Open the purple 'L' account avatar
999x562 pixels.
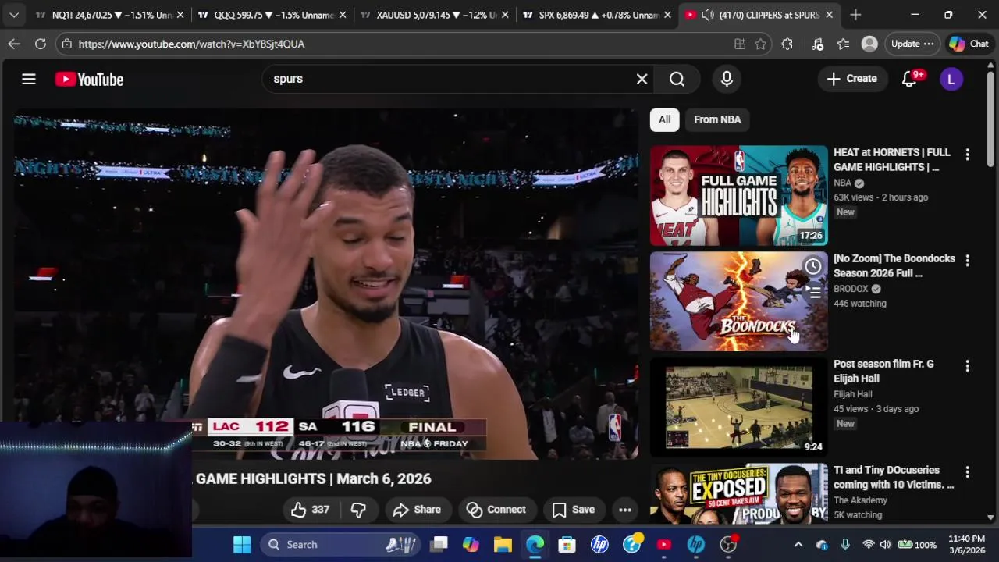(951, 79)
